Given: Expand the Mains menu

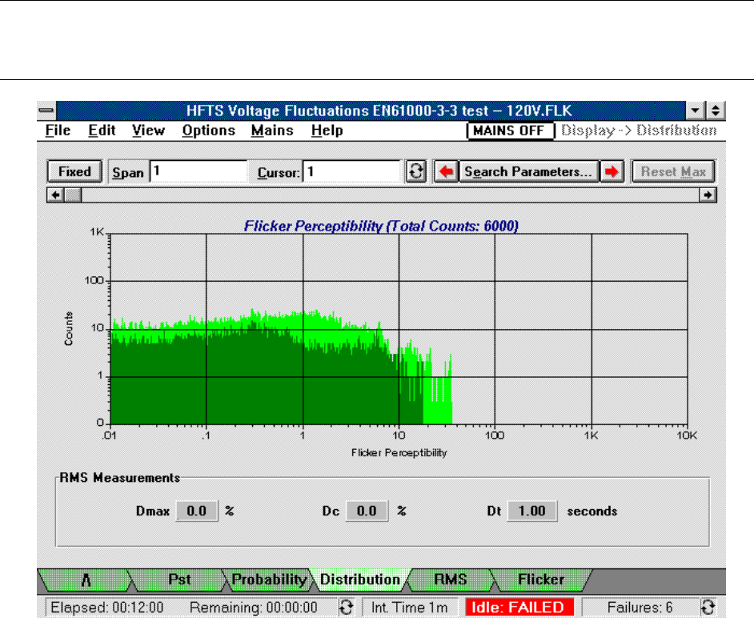Looking at the screenshot, I should tap(271, 130).
